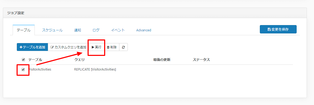314x105 pixels.
Task: Uncheck the VisitorActivities row checkbox
Action: pos(23,69)
